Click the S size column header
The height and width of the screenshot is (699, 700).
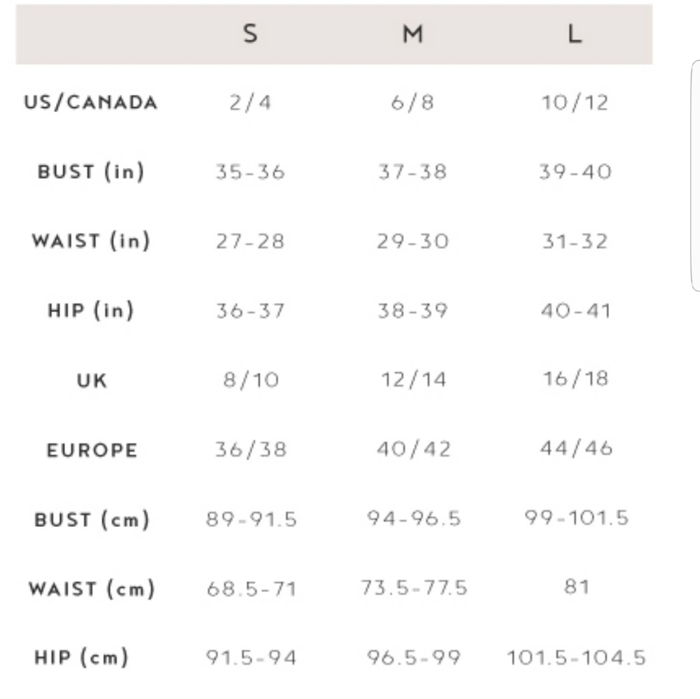pos(250,34)
